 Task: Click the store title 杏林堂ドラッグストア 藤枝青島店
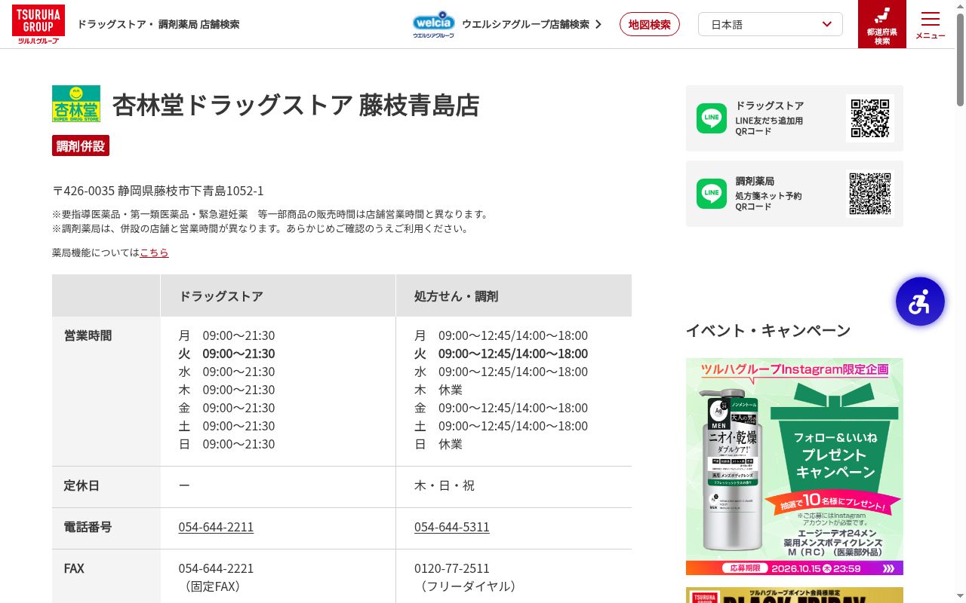[x=296, y=105]
